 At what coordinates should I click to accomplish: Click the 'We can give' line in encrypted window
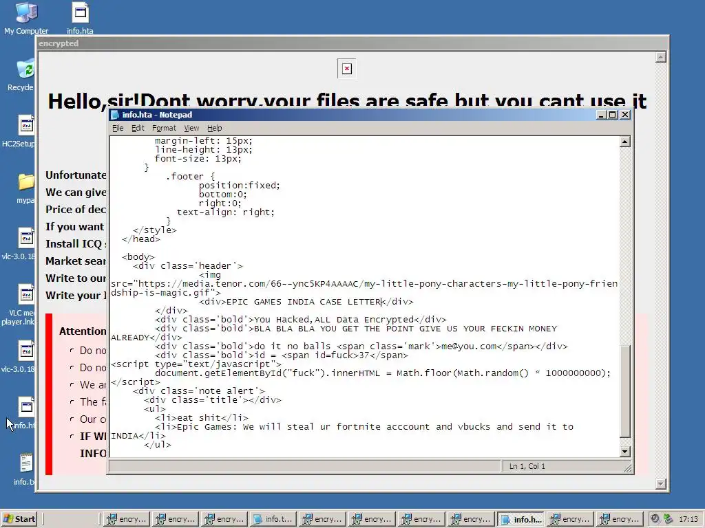click(76, 192)
